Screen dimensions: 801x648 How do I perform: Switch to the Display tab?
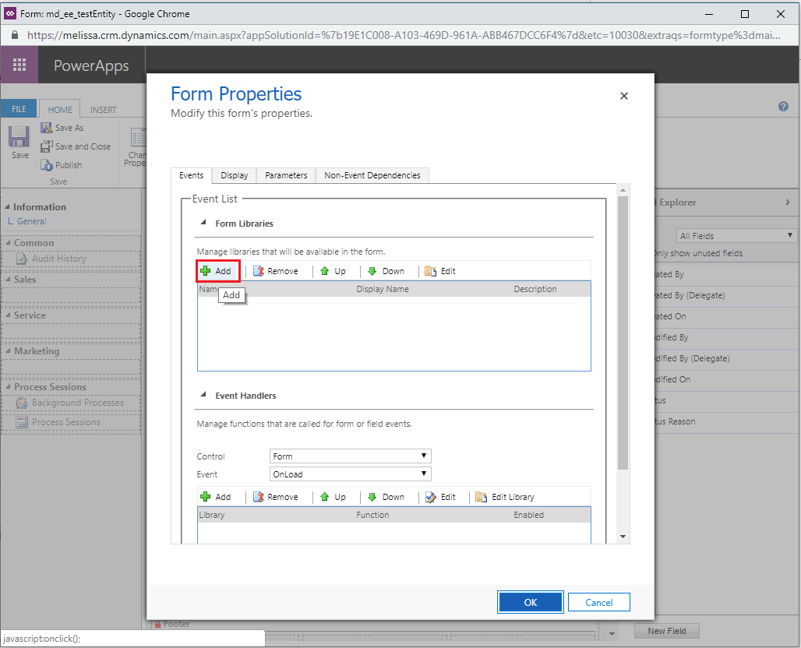click(x=234, y=175)
